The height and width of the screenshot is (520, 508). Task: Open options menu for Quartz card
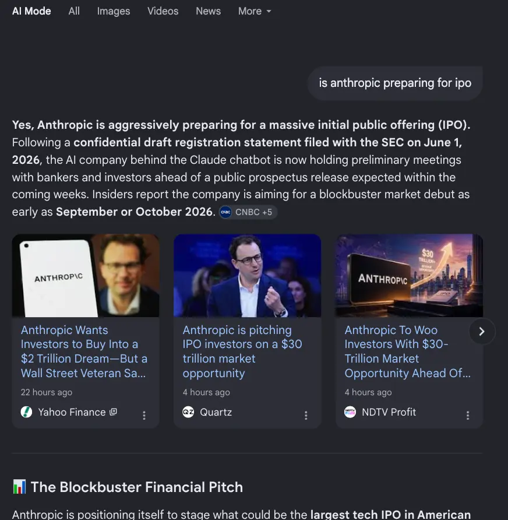click(306, 415)
